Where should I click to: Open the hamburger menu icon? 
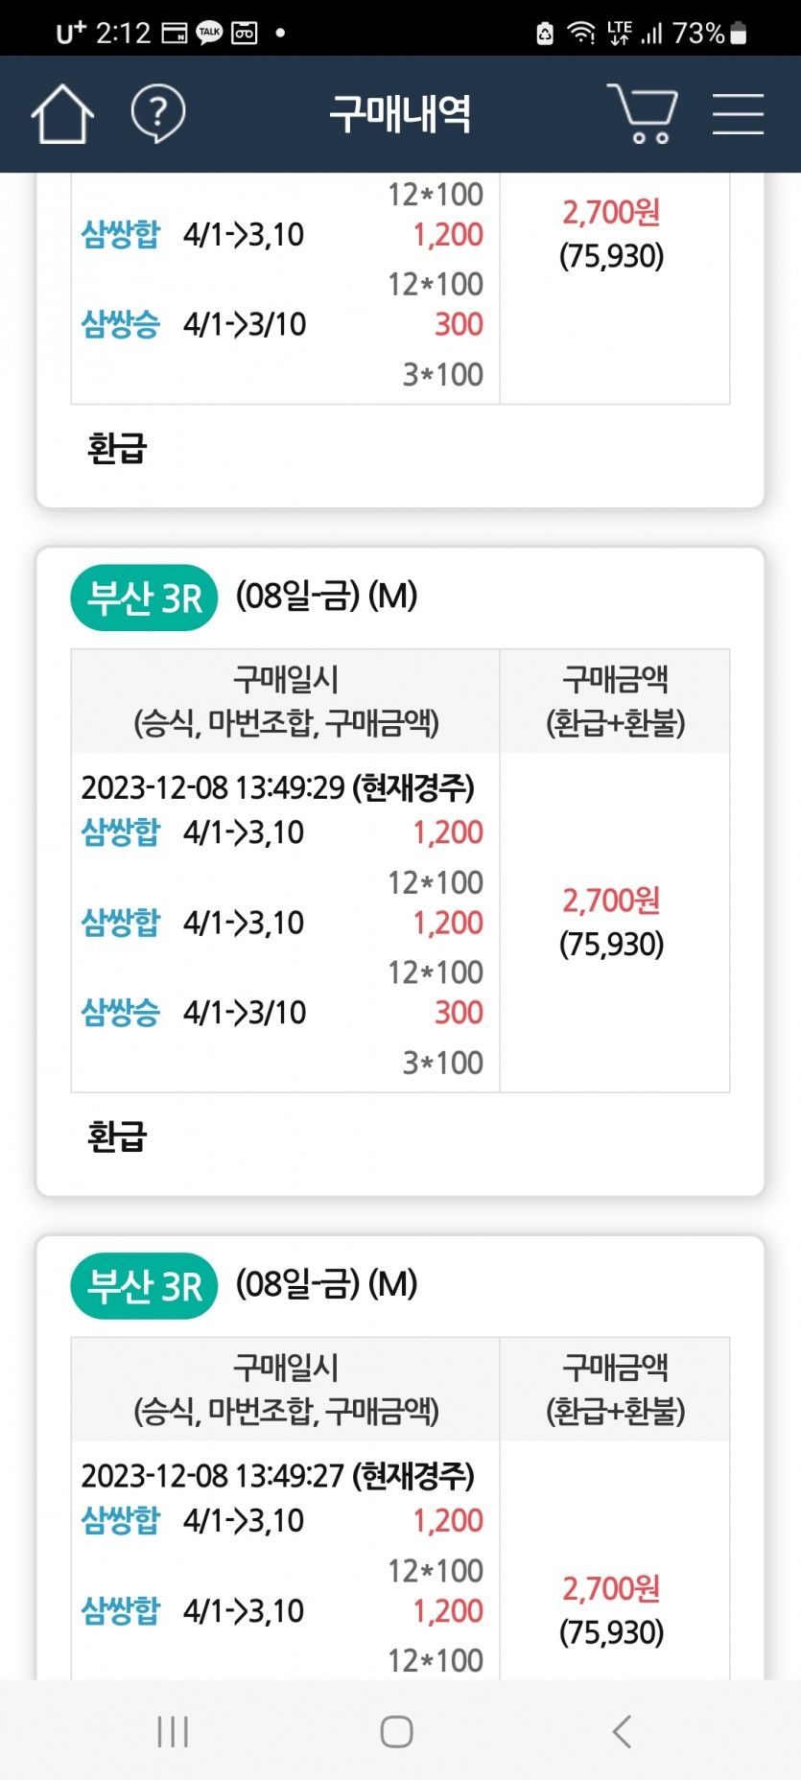(x=738, y=114)
